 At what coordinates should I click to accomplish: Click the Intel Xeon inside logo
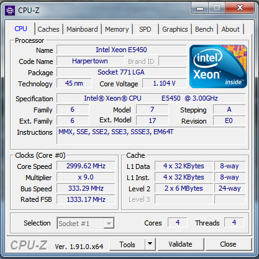point(218,66)
